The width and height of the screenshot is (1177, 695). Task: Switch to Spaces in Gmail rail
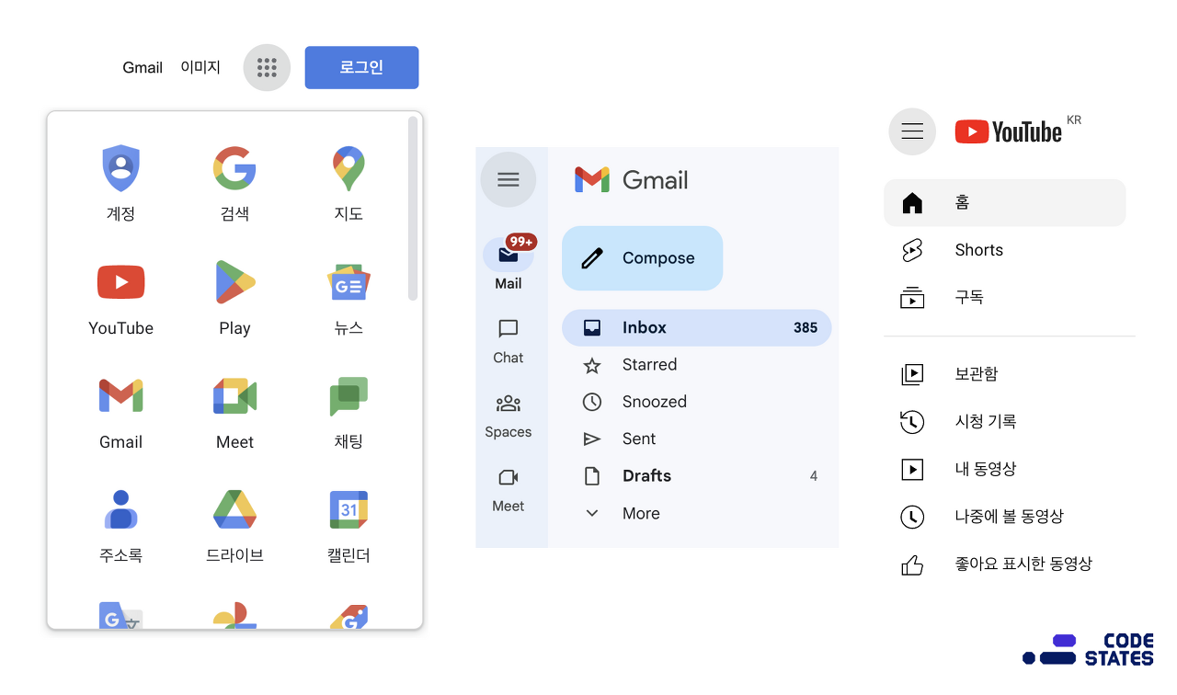click(x=509, y=416)
